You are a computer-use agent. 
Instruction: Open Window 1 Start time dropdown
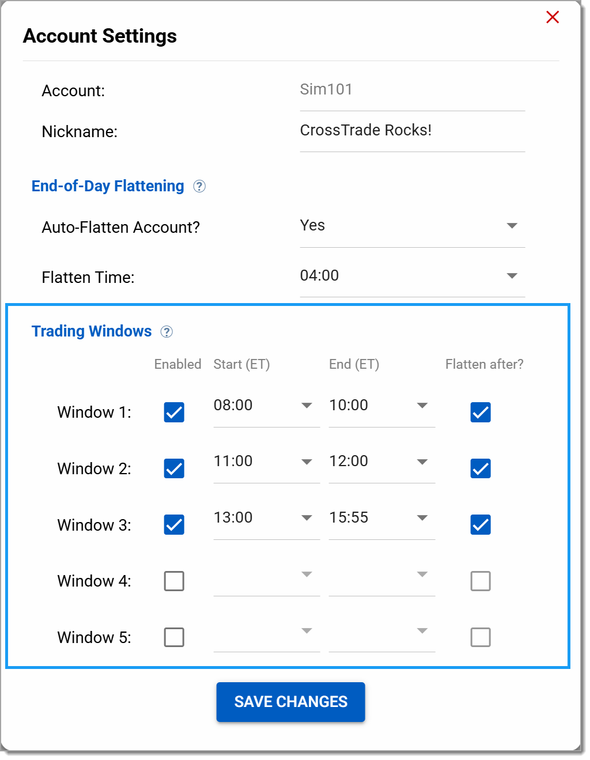pos(266,406)
